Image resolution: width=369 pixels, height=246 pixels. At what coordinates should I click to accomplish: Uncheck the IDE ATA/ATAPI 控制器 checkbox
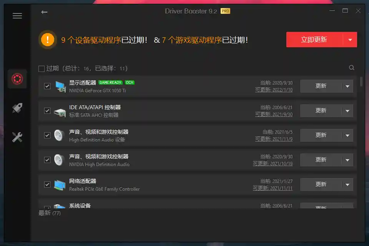tap(47, 111)
